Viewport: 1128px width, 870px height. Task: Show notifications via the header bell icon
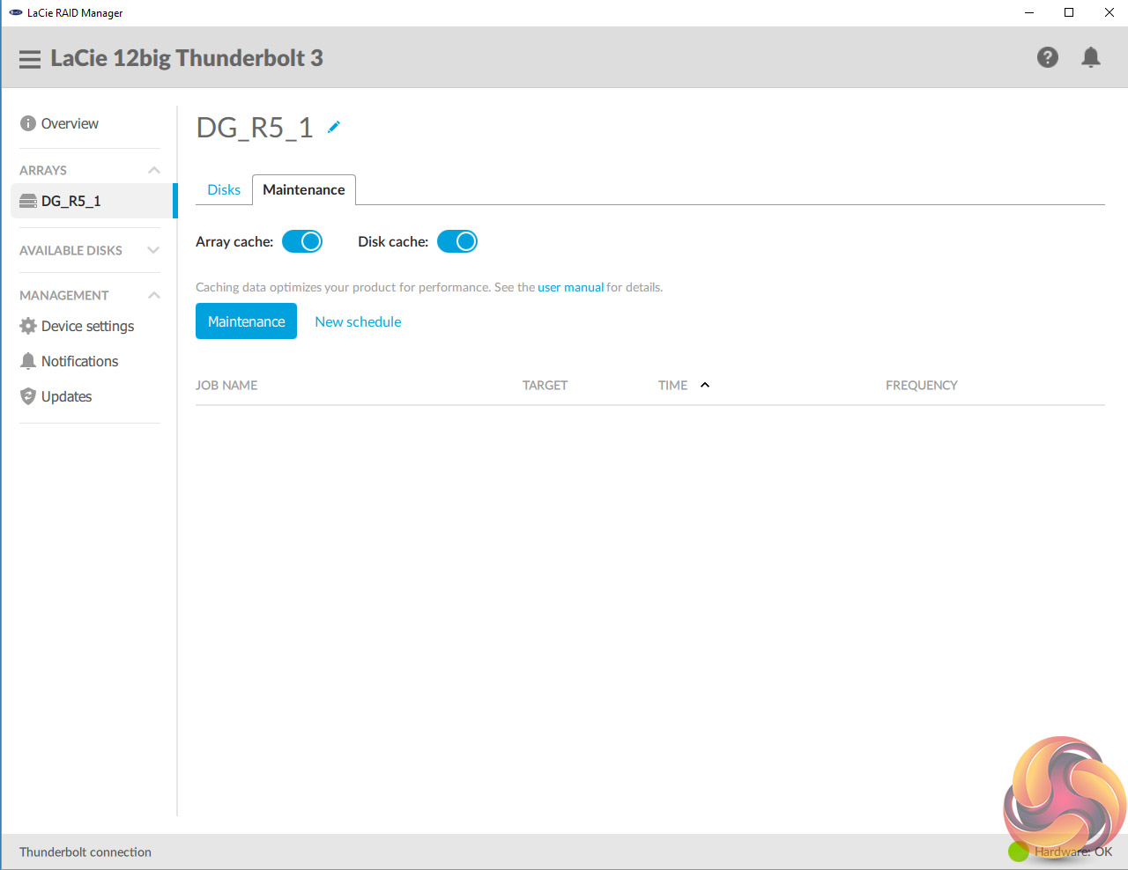[x=1091, y=57]
